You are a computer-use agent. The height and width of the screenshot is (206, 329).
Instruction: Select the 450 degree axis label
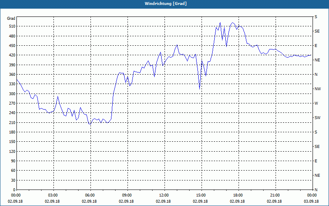[12, 46]
